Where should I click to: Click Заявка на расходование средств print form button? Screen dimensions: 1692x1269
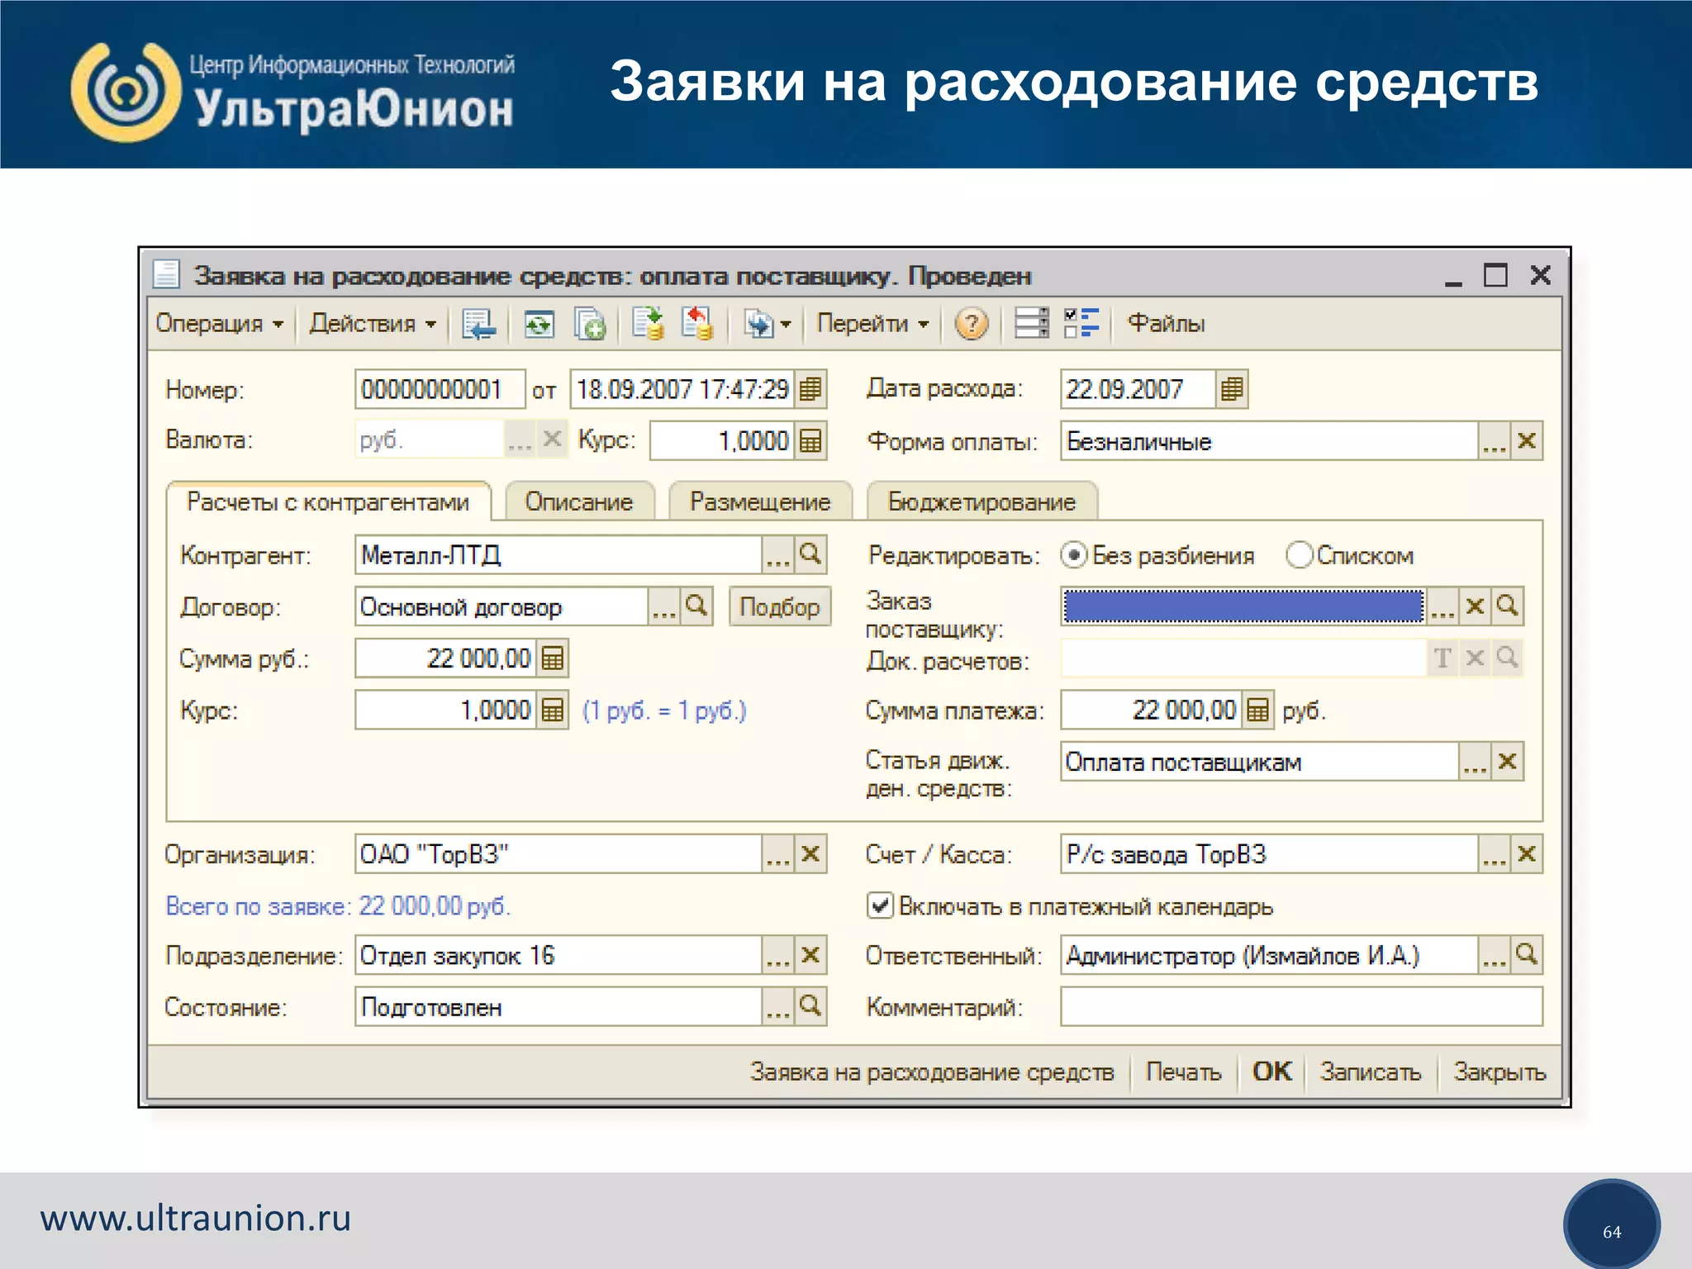(x=932, y=1072)
